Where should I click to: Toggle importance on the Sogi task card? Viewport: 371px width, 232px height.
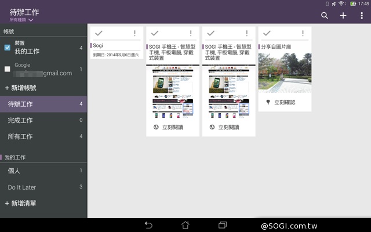[134, 33]
